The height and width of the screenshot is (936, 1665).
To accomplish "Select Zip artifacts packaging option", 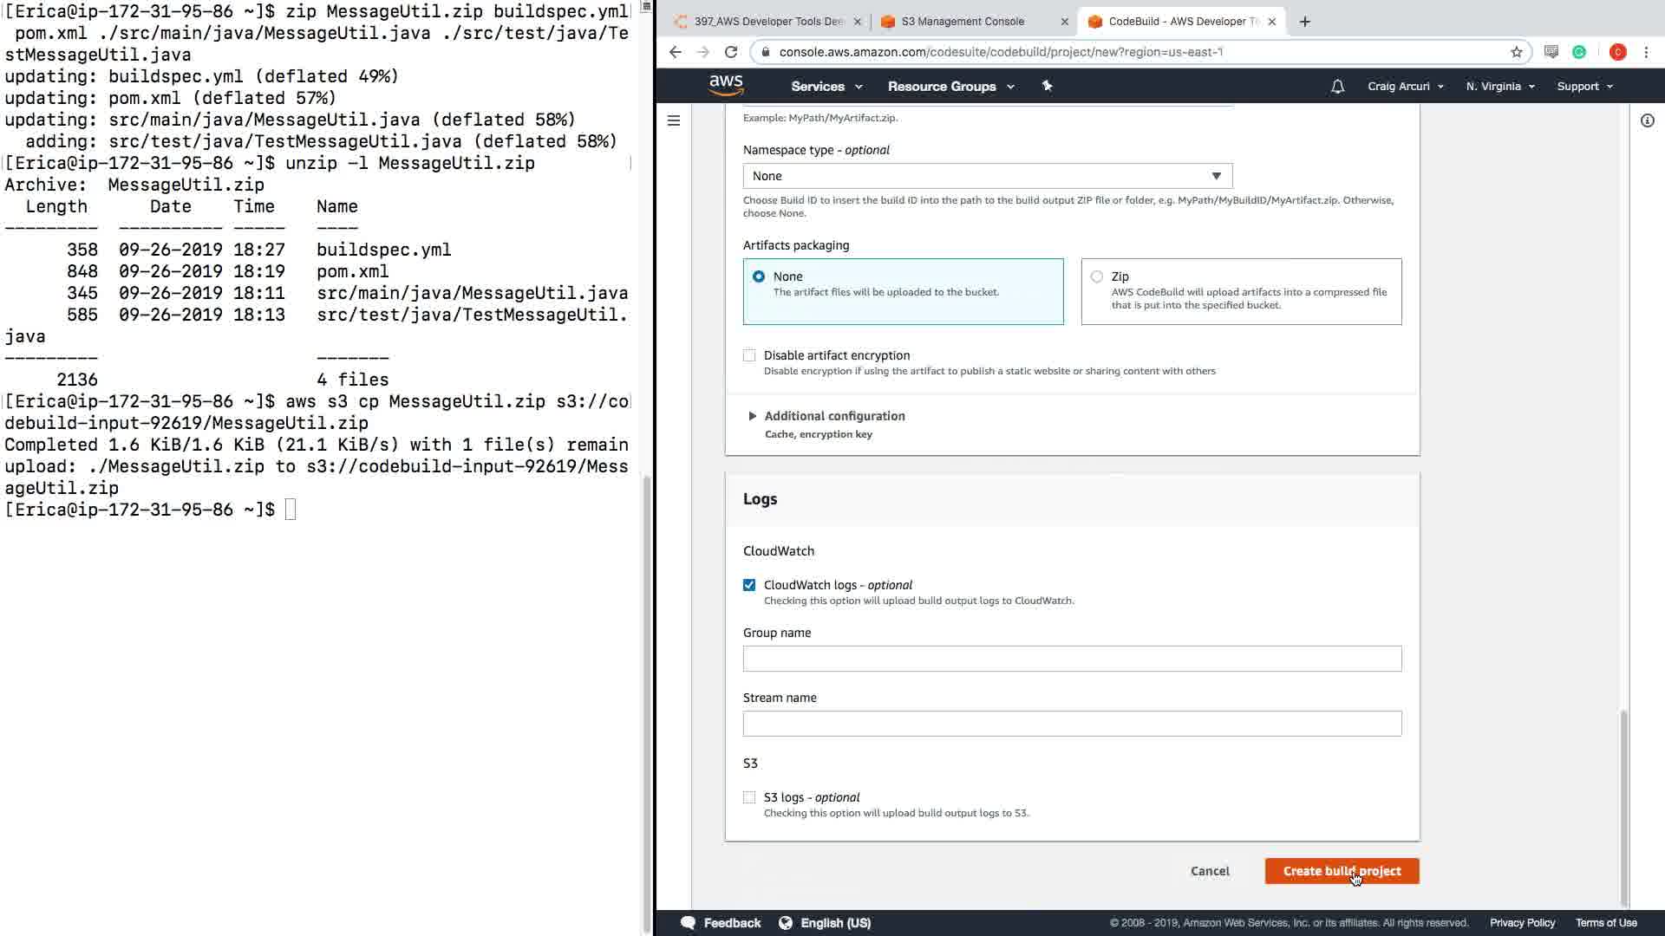I will 1097,276.
